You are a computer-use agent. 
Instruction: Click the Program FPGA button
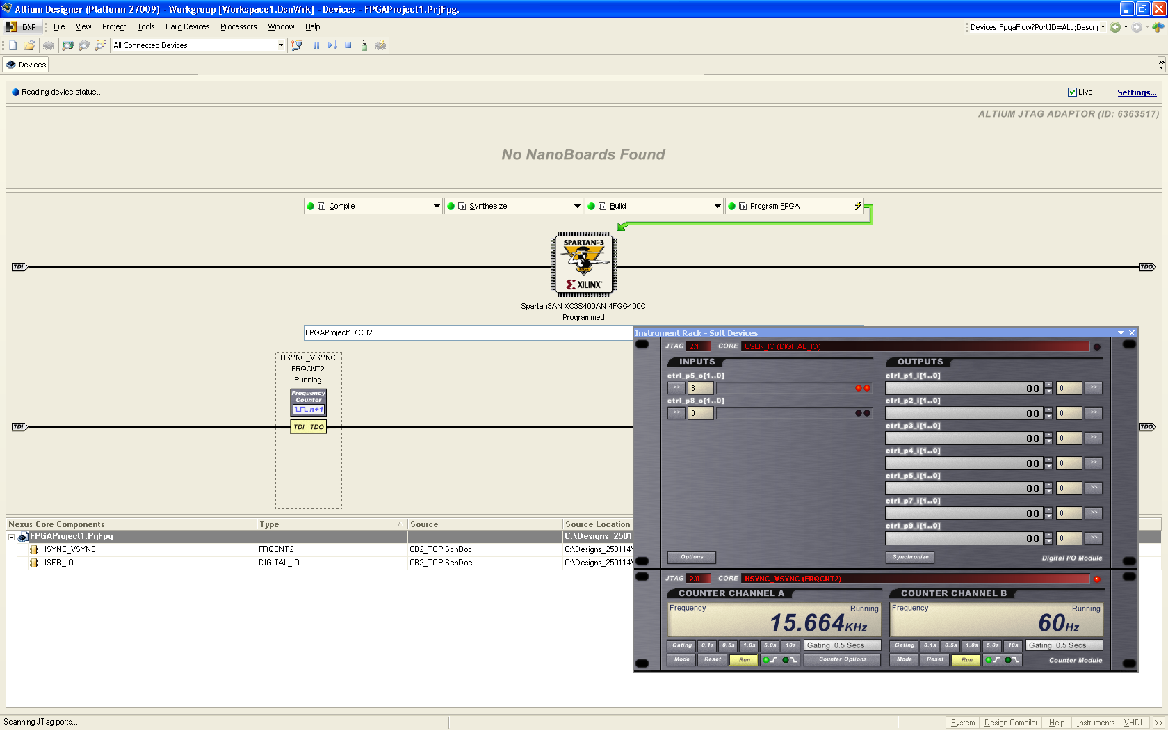(x=795, y=207)
